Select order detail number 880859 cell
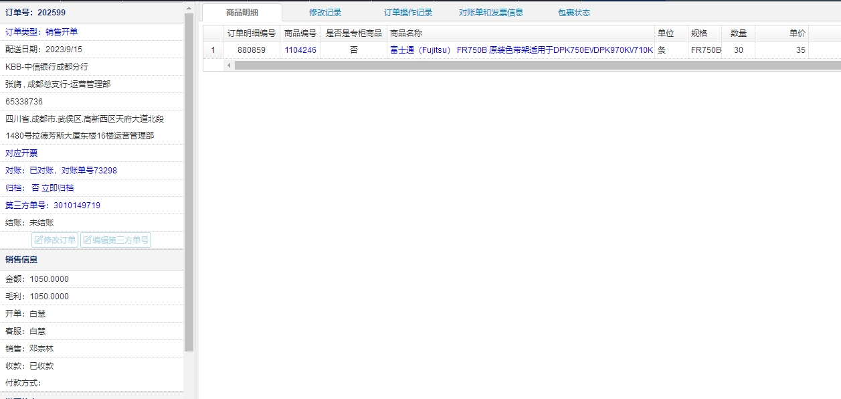This screenshot has width=841, height=399. [x=252, y=50]
